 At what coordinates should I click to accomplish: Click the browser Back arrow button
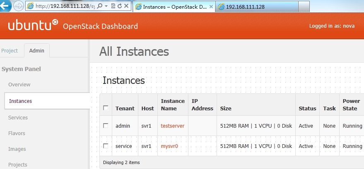(x=4, y=5)
